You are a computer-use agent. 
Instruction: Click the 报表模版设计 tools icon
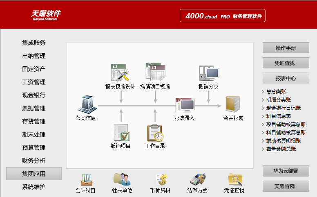tap(120, 72)
